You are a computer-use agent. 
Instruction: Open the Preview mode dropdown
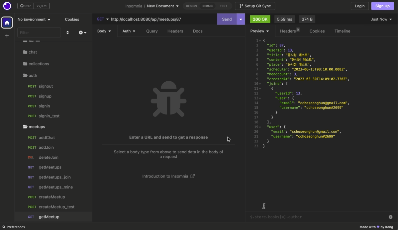(x=259, y=31)
